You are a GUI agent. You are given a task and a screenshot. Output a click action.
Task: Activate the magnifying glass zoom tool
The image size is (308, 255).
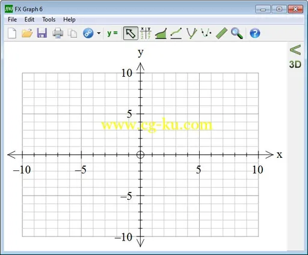[237, 33]
